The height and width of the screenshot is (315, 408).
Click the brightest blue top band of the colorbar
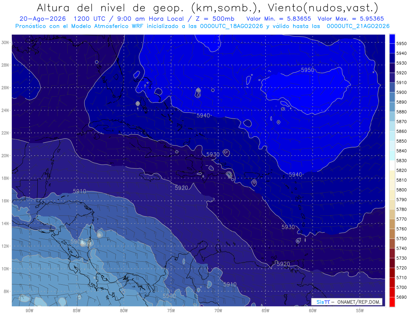point(392,38)
